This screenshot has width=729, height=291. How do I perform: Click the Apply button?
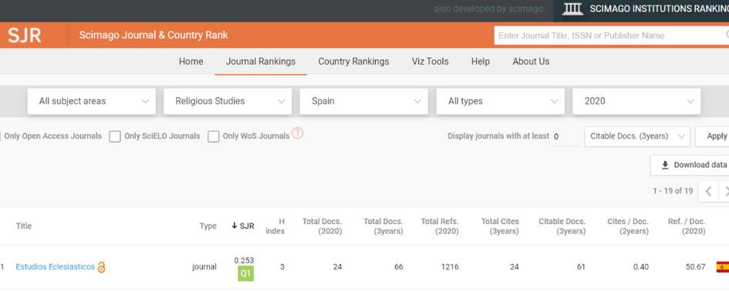point(712,136)
